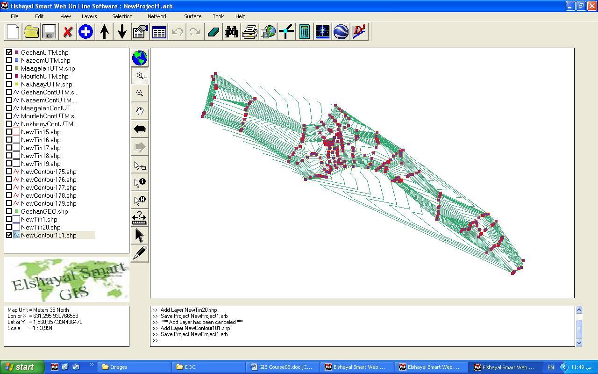The image size is (598, 374).
Task: Select the zoom in tool
Action: [x=140, y=76]
